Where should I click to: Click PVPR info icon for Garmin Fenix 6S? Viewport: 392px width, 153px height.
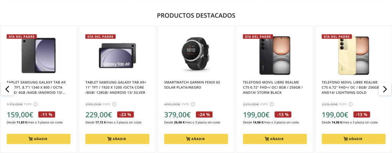click(193, 104)
